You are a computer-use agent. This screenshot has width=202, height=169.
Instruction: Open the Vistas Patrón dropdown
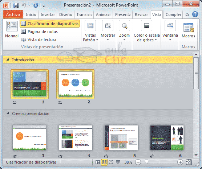click(x=90, y=31)
